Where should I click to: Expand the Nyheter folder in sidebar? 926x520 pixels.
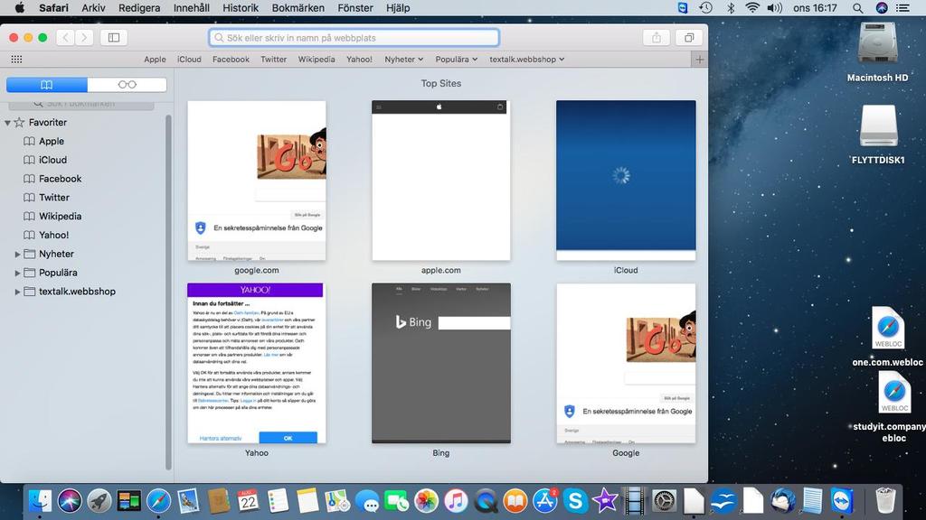[x=17, y=254]
